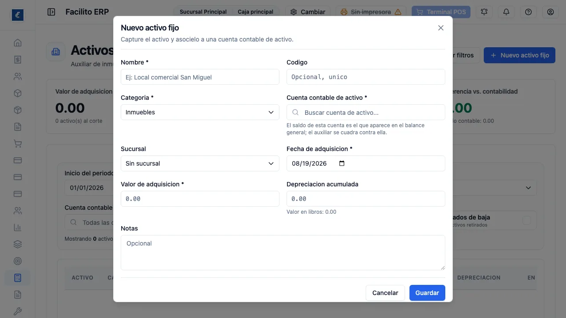Open the target bullseye sidebar icon
The height and width of the screenshot is (318, 566).
click(18, 261)
